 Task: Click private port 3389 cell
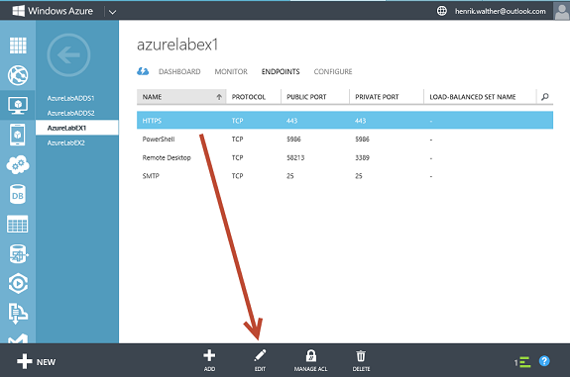[362, 157]
